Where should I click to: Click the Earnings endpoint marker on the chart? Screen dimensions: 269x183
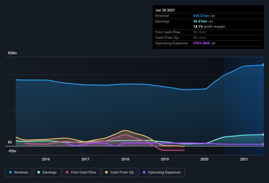click(263, 135)
